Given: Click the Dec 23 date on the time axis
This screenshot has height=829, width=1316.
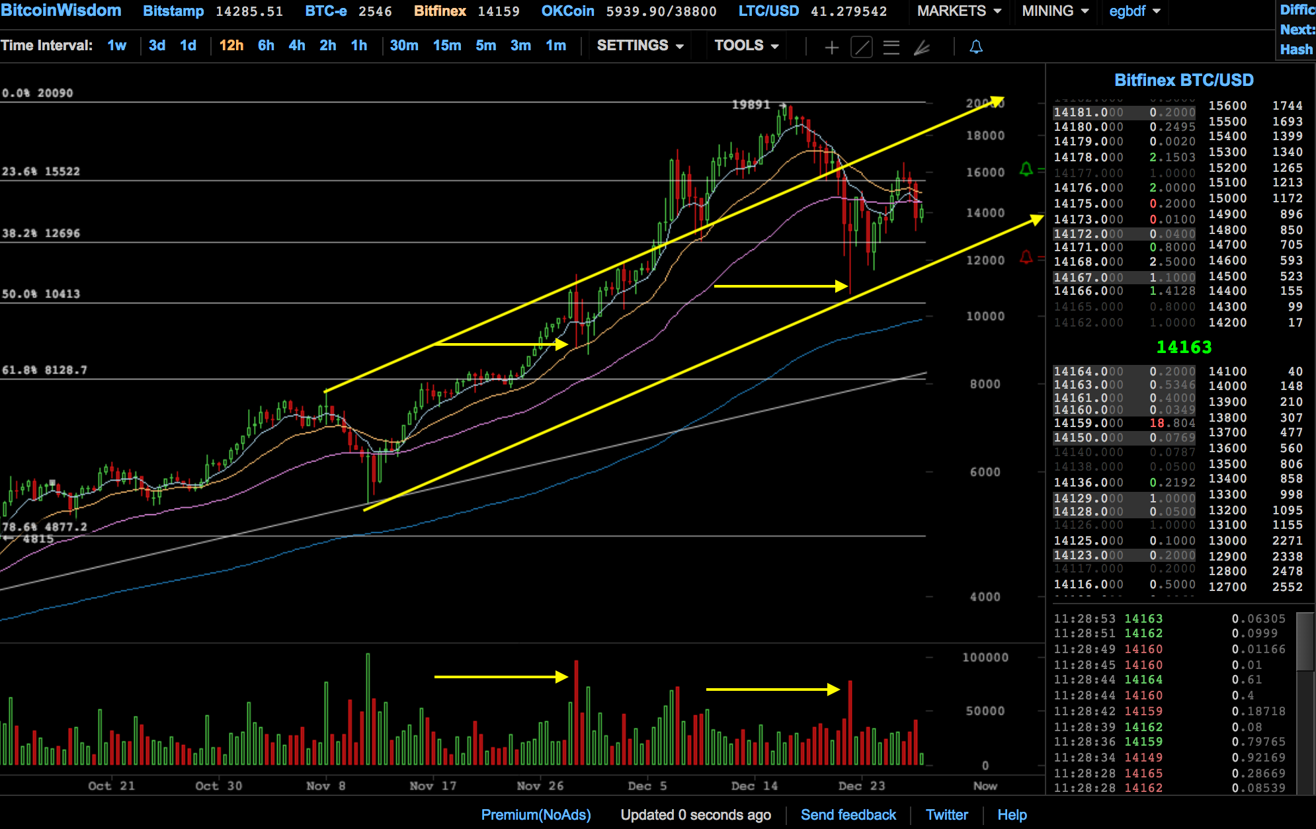Looking at the screenshot, I should (x=862, y=786).
